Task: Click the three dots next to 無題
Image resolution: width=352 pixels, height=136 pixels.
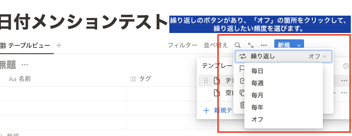Action: click(25, 65)
